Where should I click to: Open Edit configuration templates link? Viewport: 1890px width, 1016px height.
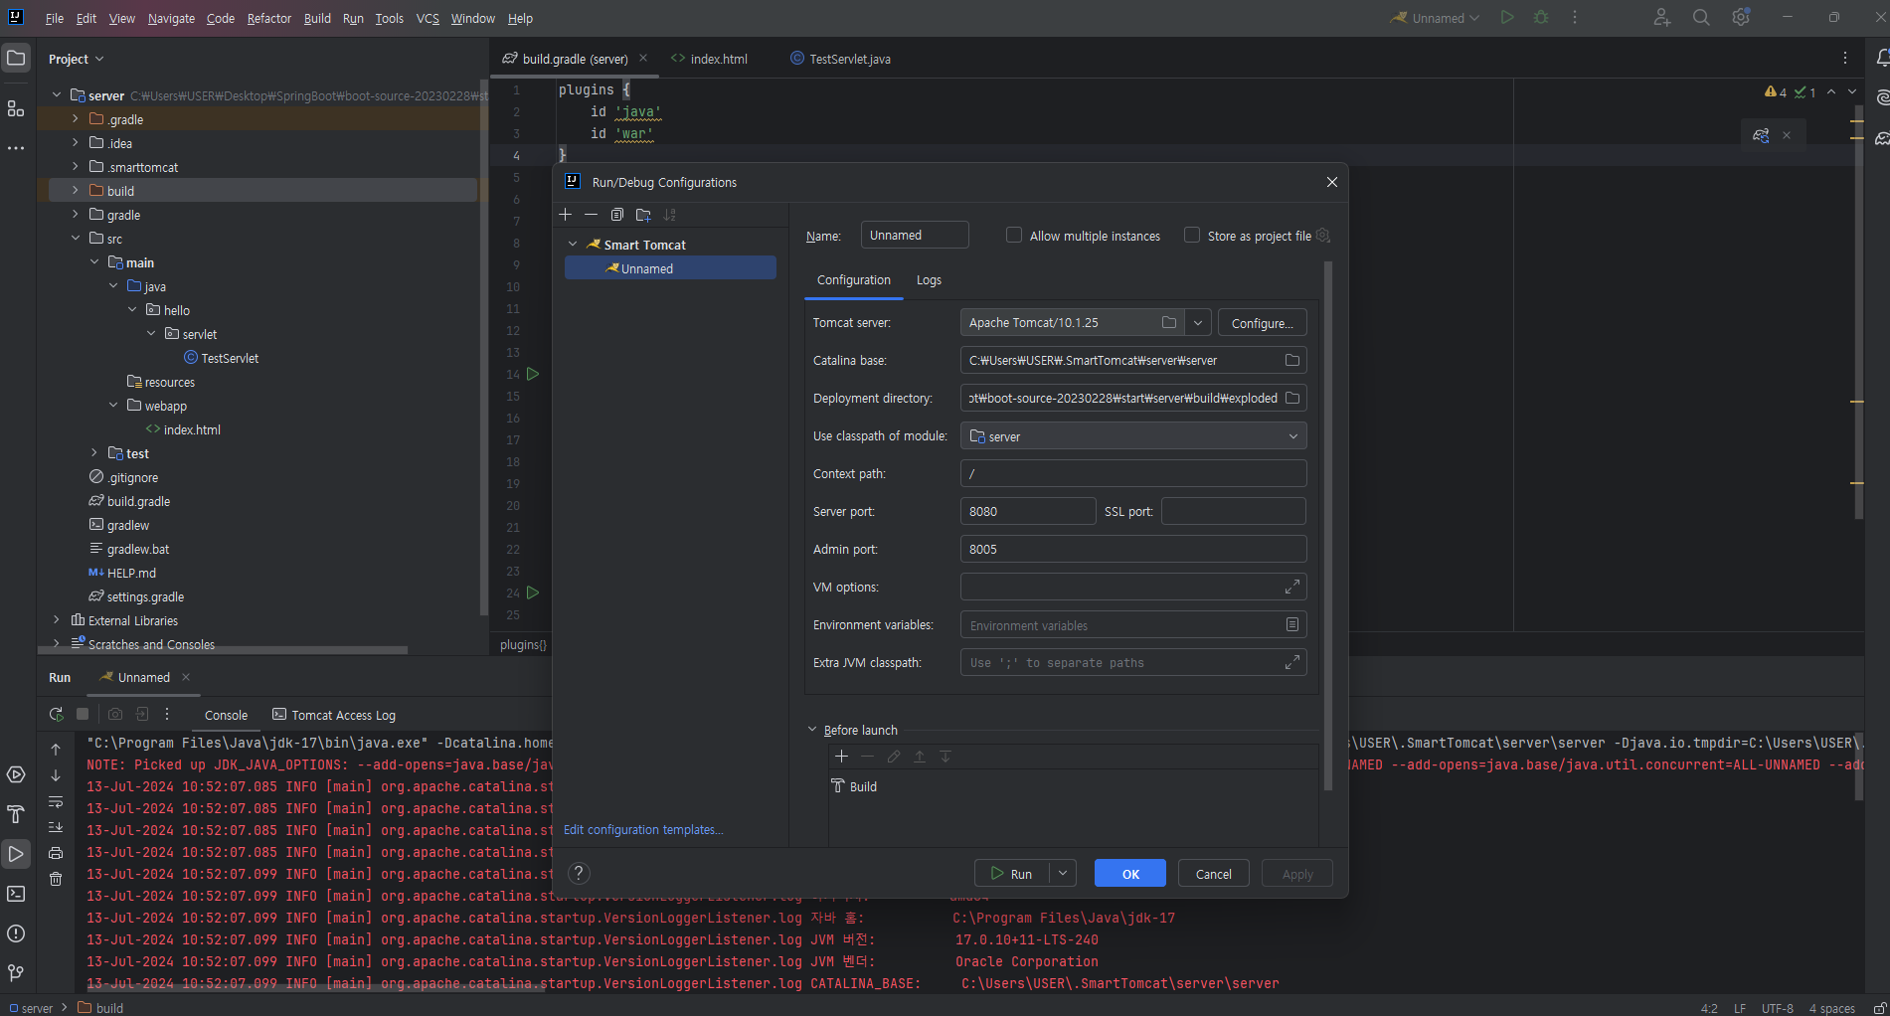click(643, 829)
